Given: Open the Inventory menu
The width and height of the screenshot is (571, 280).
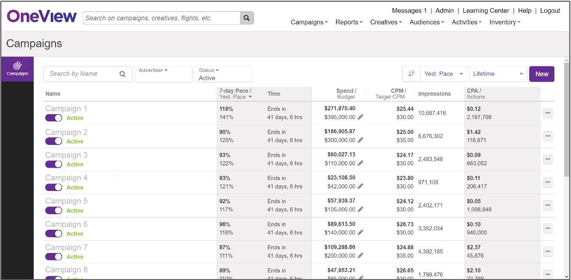Looking at the screenshot, I should [x=504, y=22].
